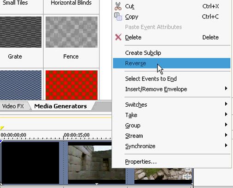Pick the red checkerboard preset thumbnail
The image size is (233, 188).
[x=71, y=85]
